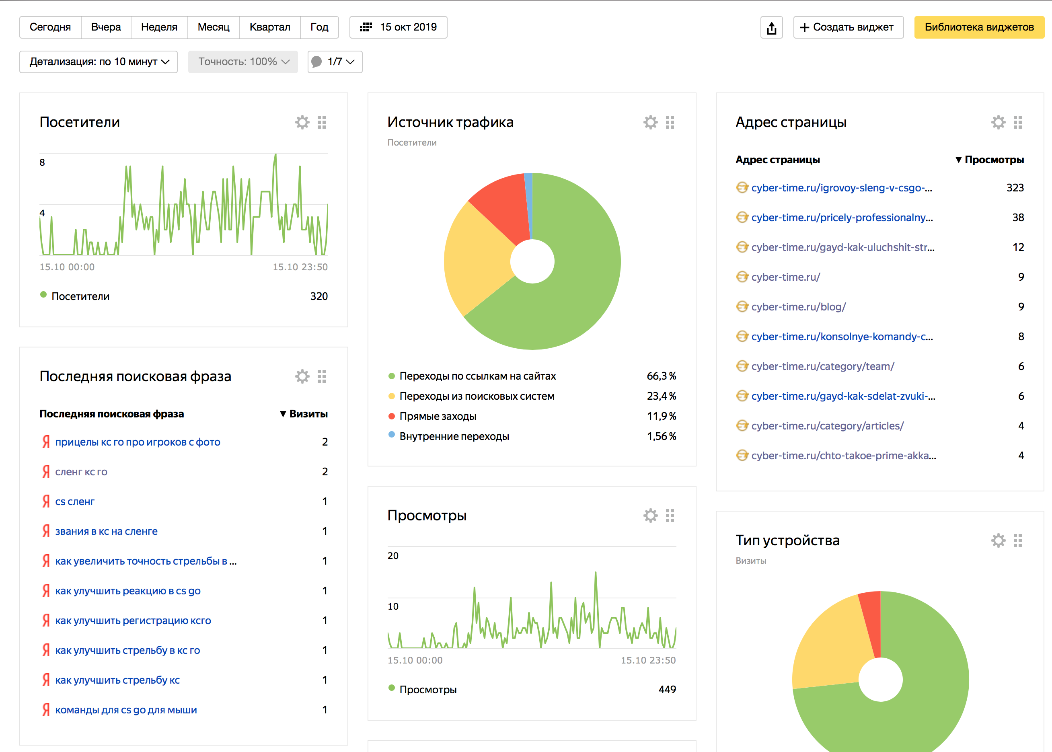The height and width of the screenshot is (752, 1052).
Task: Click drag handle of Источник трафика widget
Action: tap(670, 122)
